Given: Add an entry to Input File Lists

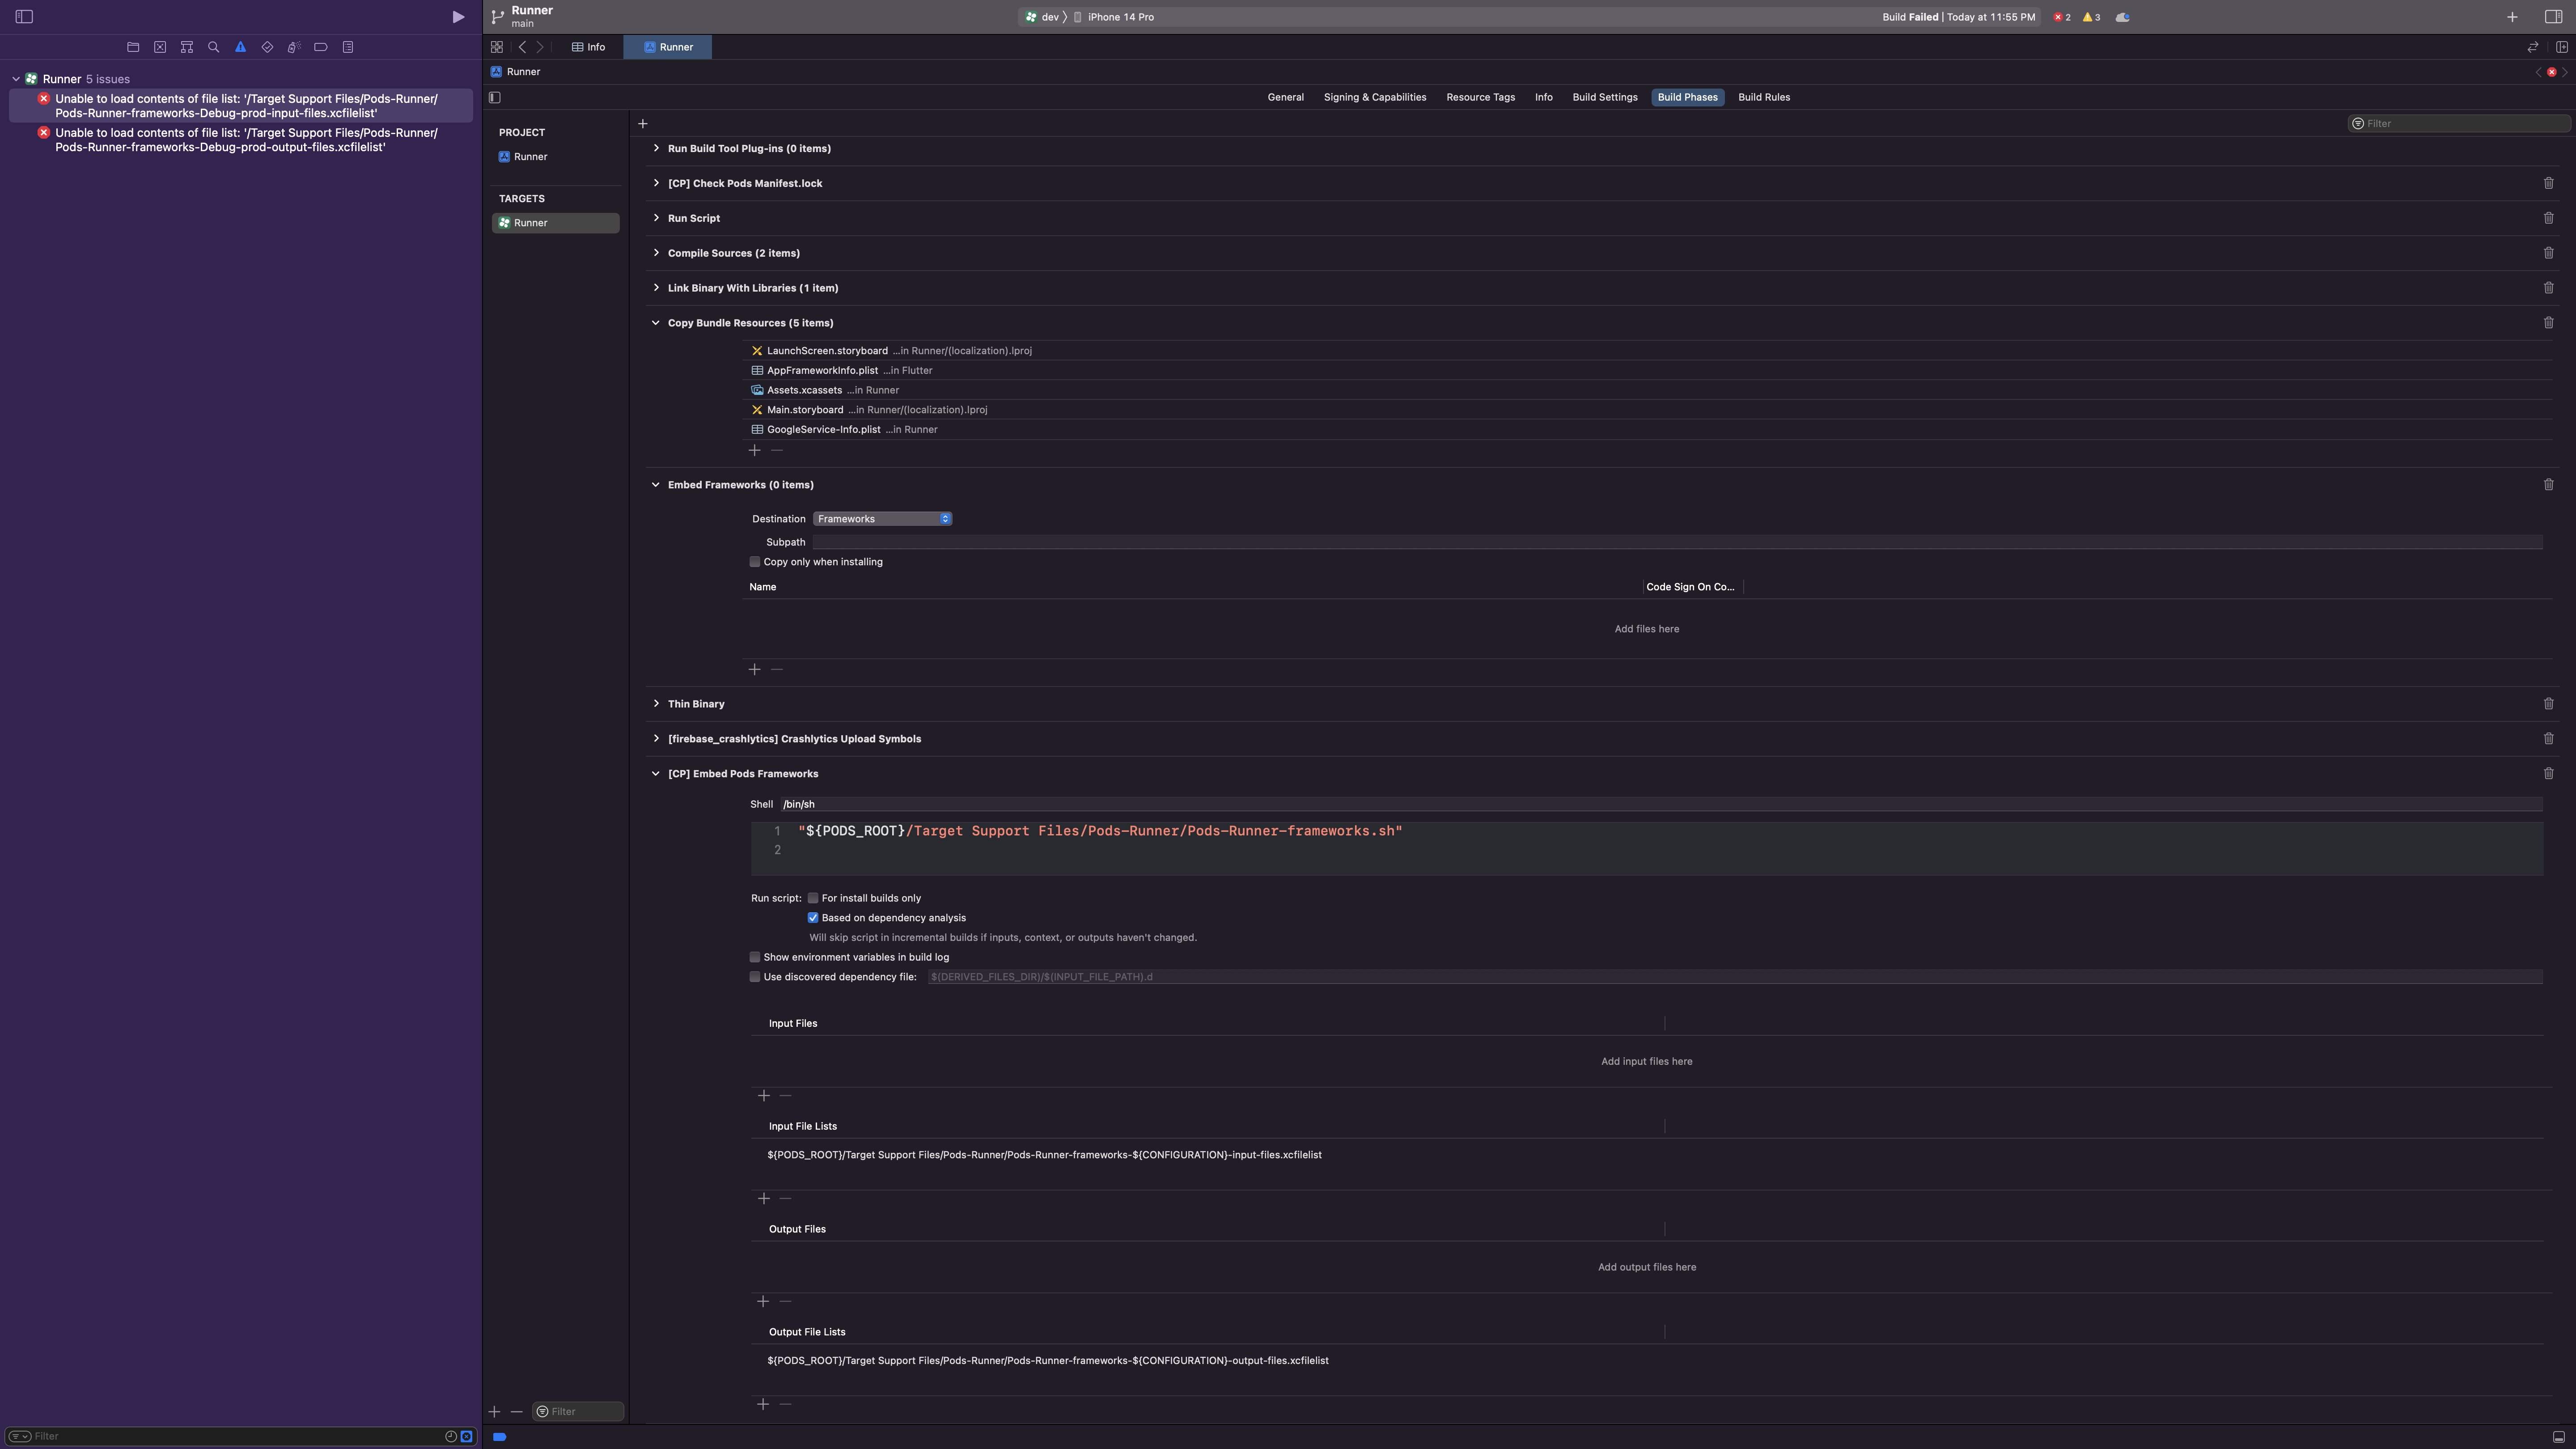Looking at the screenshot, I should pos(763,1198).
